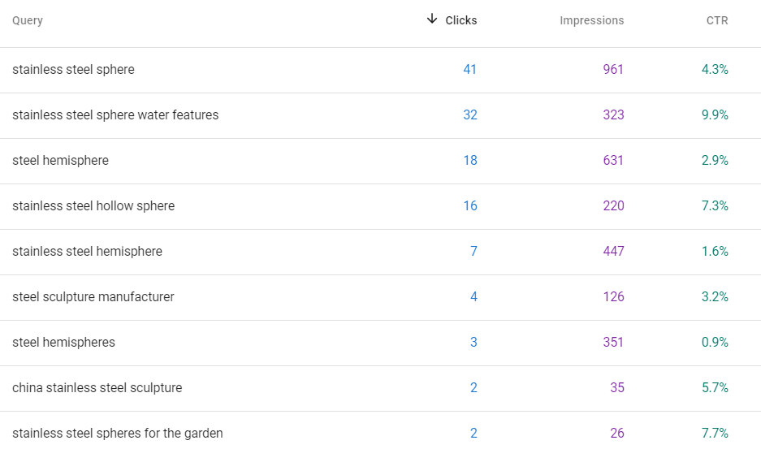
Task: Sort by the Impressions column header
Action: (x=591, y=20)
